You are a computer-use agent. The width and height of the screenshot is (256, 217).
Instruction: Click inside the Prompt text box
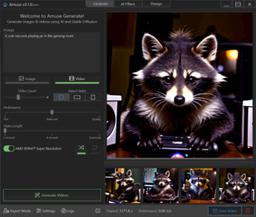pos(51,53)
